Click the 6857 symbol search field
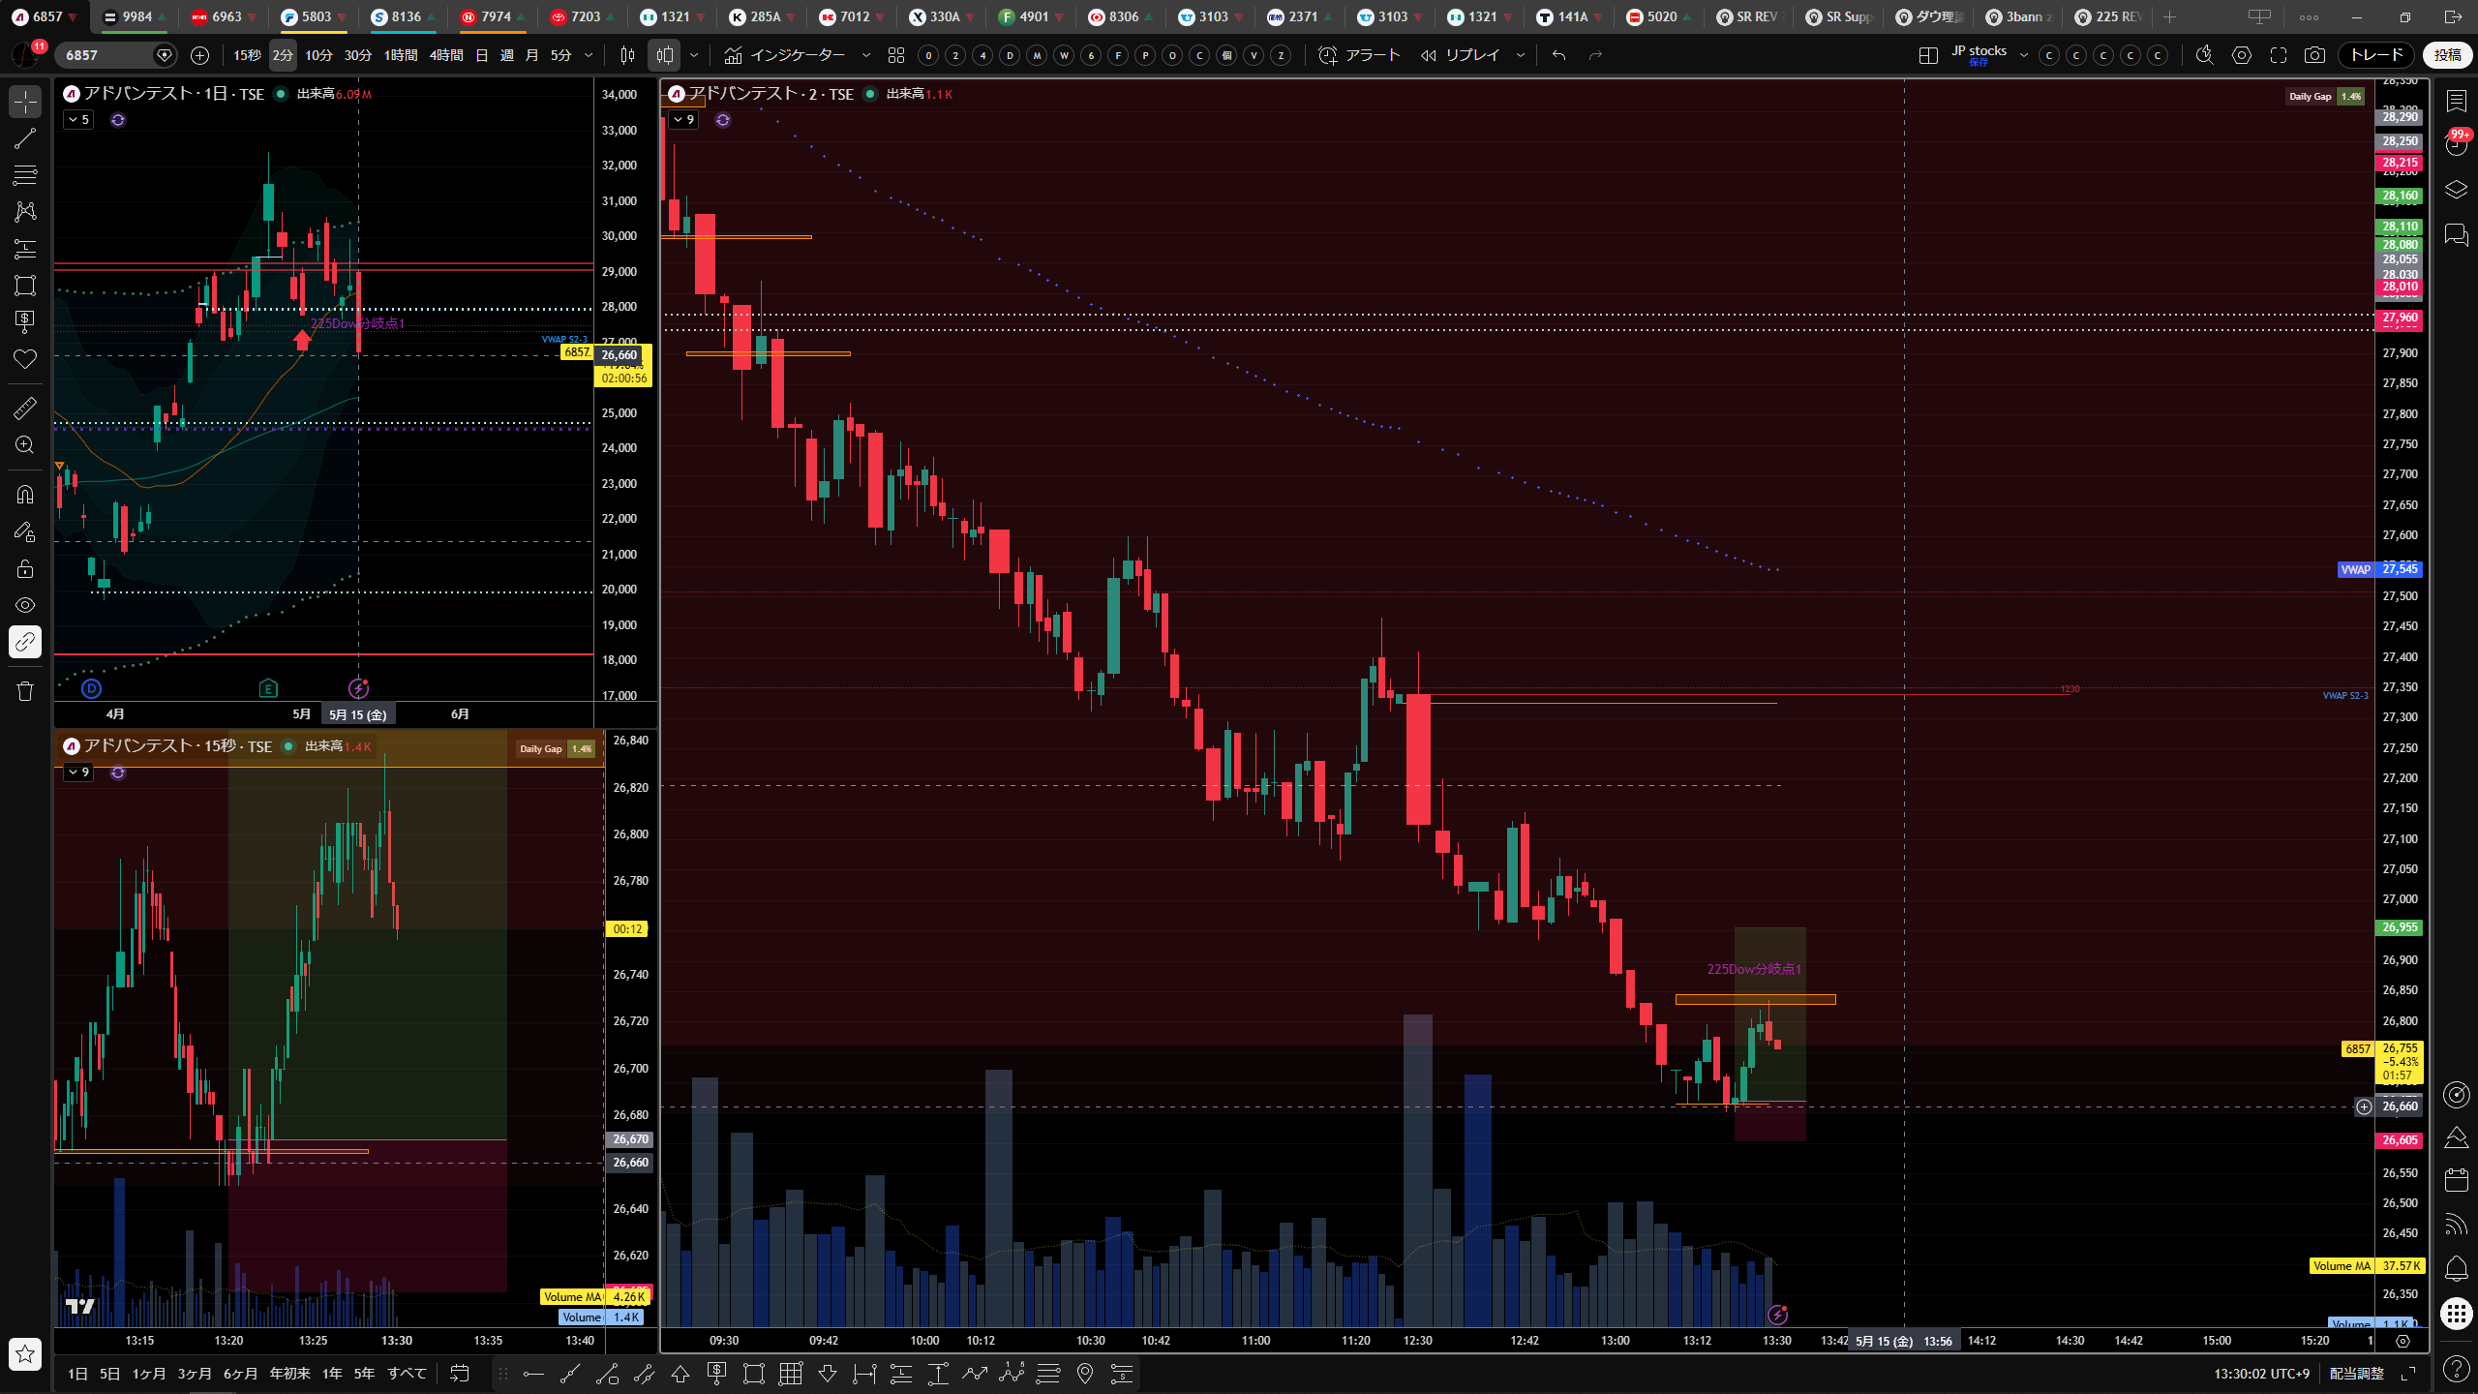The height and width of the screenshot is (1394, 2478). (106, 55)
